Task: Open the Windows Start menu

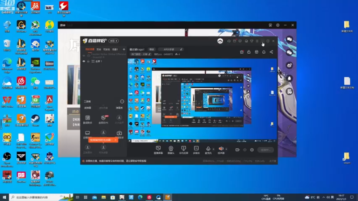Action: pos(4,197)
